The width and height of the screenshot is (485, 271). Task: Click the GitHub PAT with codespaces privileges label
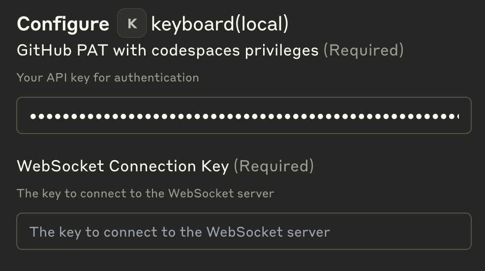pyautogui.click(x=168, y=50)
